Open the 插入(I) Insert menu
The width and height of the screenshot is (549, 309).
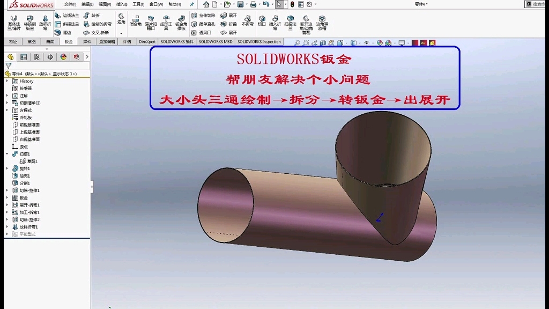pos(122,4)
